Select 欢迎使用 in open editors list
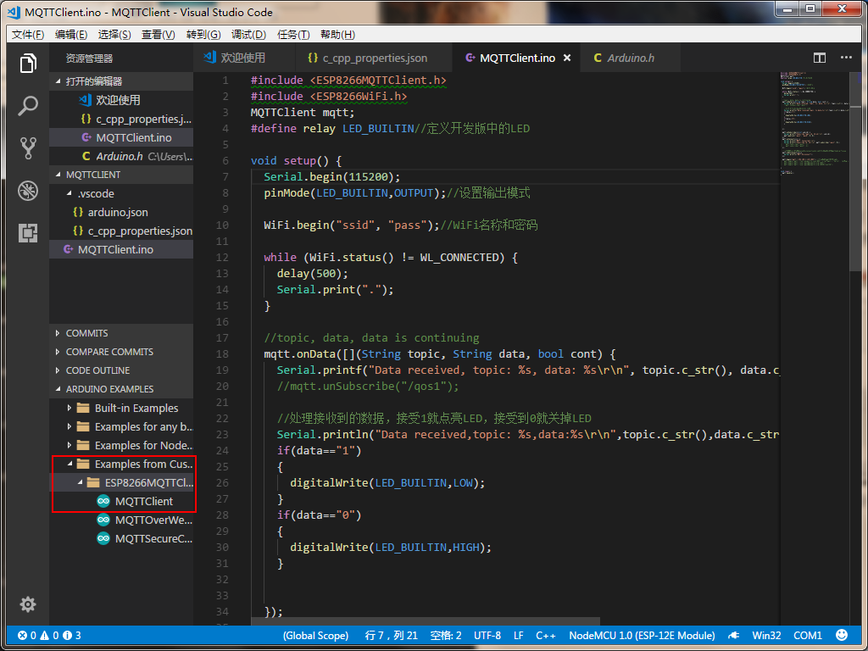The image size is (868, 651). click(x=121, y=100)
